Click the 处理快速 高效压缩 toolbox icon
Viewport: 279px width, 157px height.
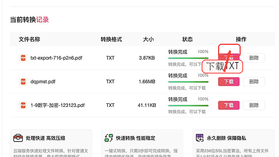[18, 138]
